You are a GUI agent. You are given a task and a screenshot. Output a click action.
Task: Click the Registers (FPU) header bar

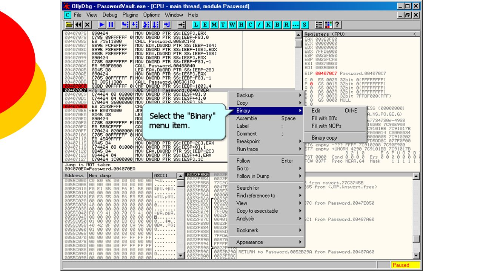tap(362, 34)
